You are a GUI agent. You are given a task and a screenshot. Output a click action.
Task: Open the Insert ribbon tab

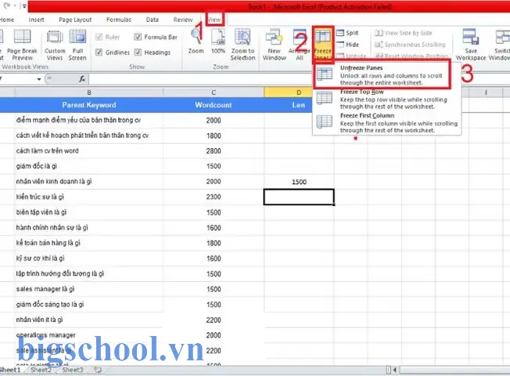click(37, 20)
